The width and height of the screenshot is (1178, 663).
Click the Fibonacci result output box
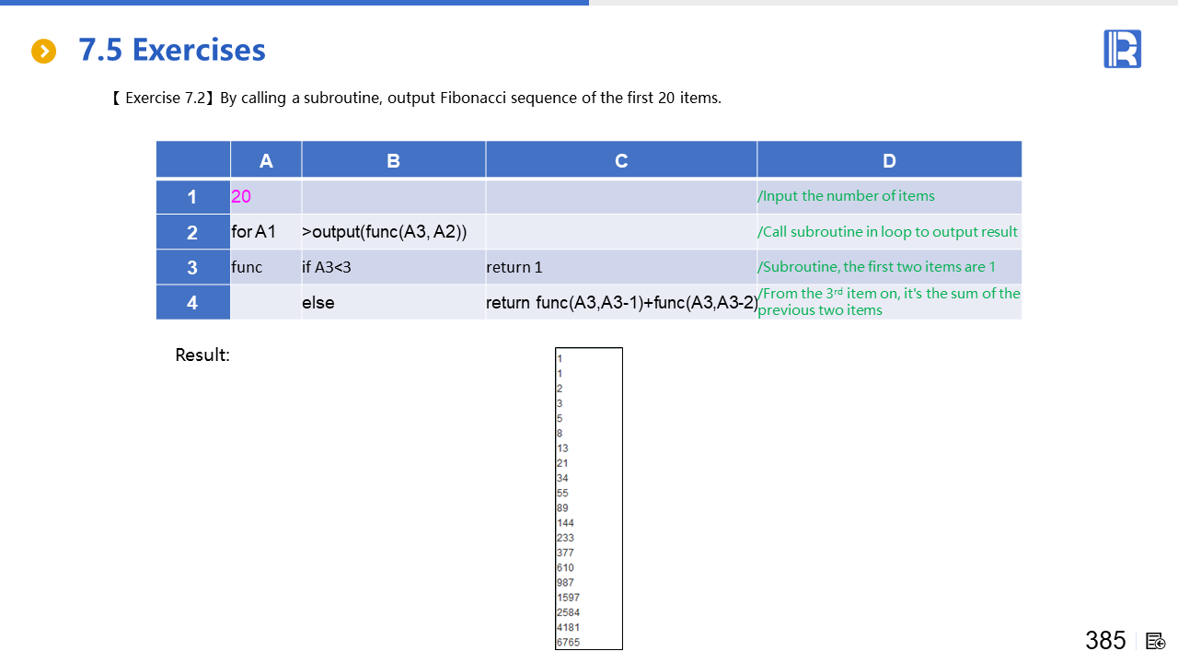click(589, 498)
